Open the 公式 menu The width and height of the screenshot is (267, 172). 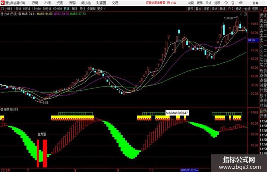click(209, 3)
